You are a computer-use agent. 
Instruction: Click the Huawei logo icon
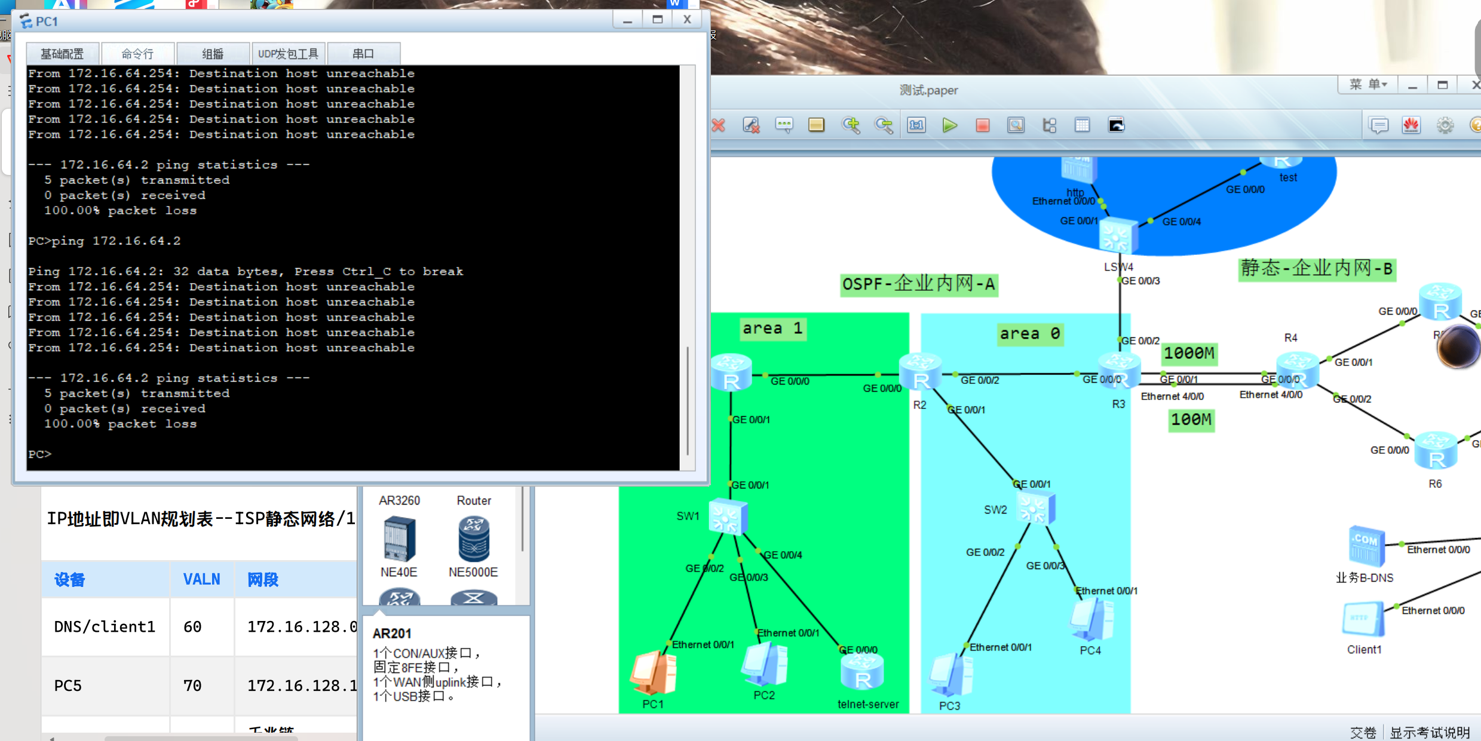click(x=1412, y=125)
